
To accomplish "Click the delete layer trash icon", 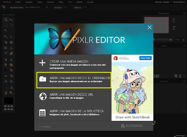I will (x=180, y=76).
